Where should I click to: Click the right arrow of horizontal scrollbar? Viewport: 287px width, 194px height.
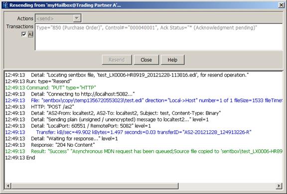(x=279, y=186)
